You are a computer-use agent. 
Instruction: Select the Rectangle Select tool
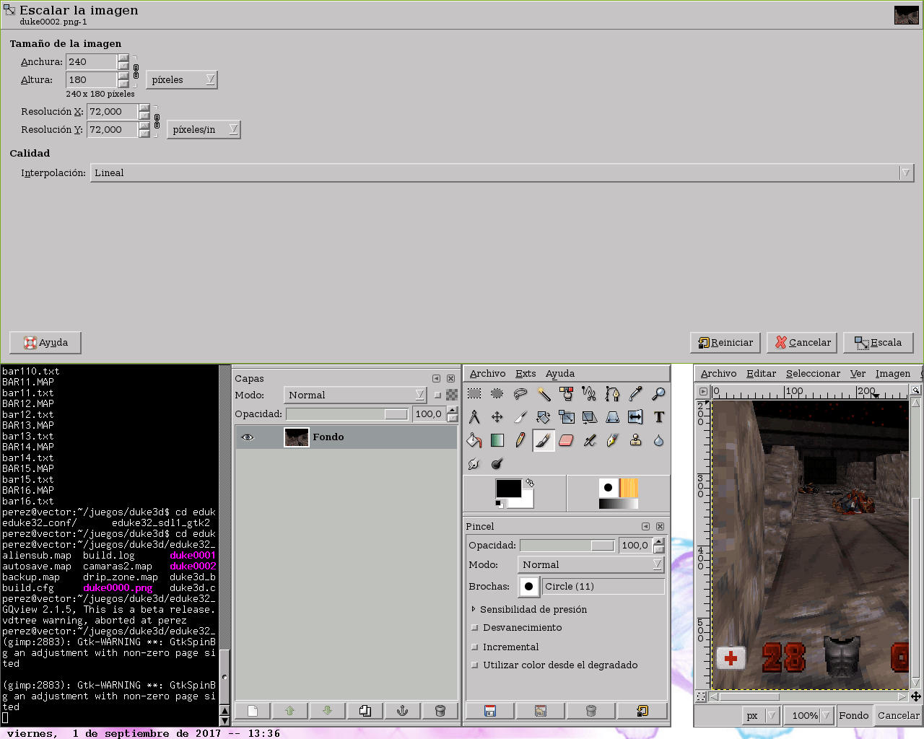click(x=474, y=394)
